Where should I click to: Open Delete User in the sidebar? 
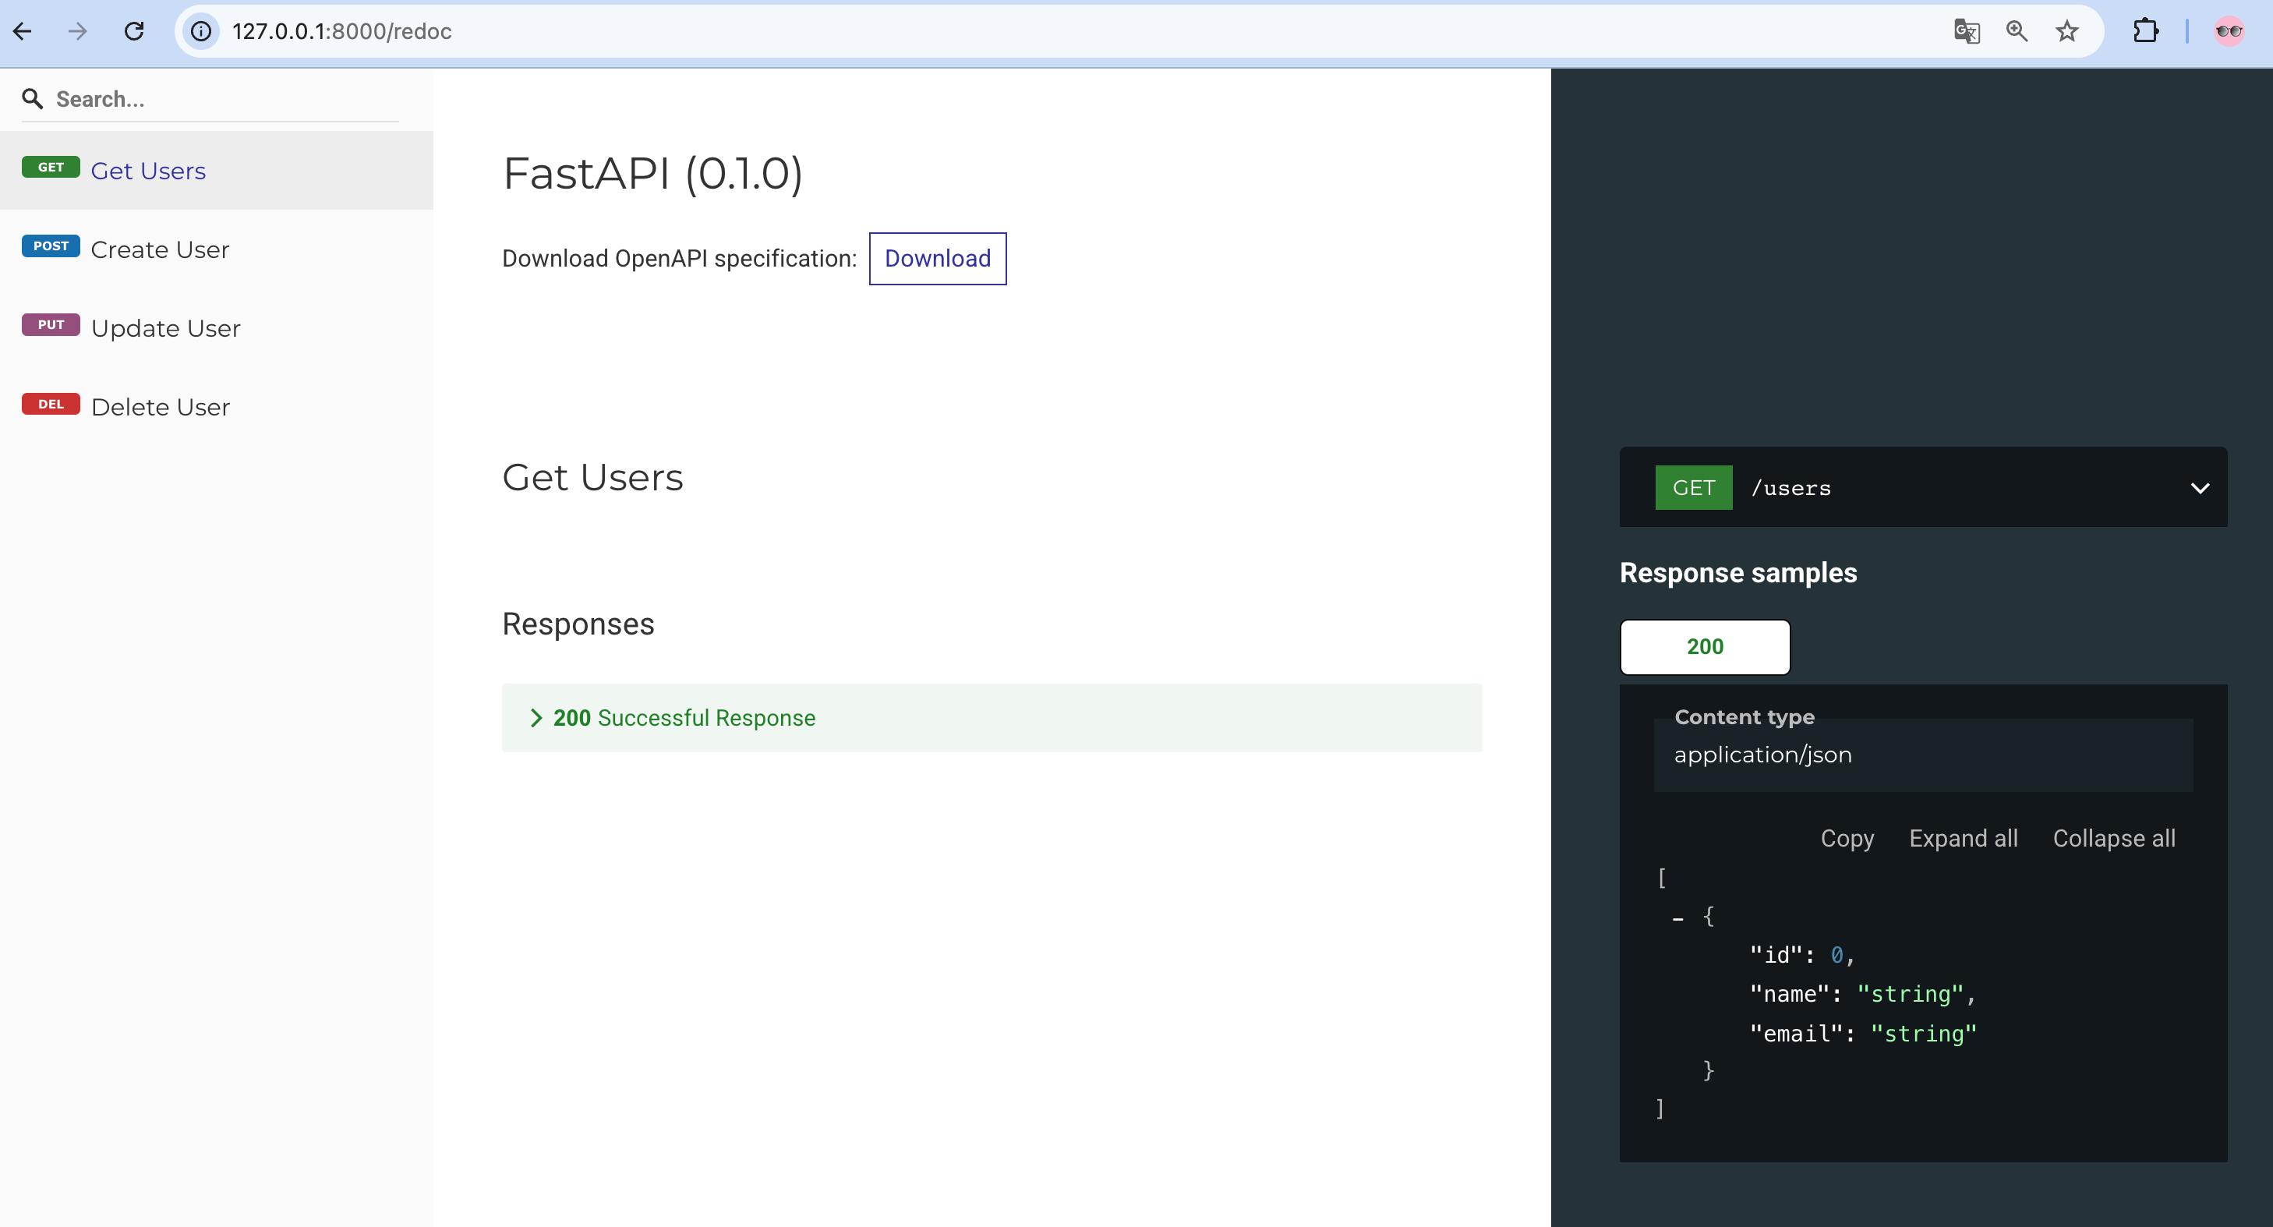coord(160,407)
